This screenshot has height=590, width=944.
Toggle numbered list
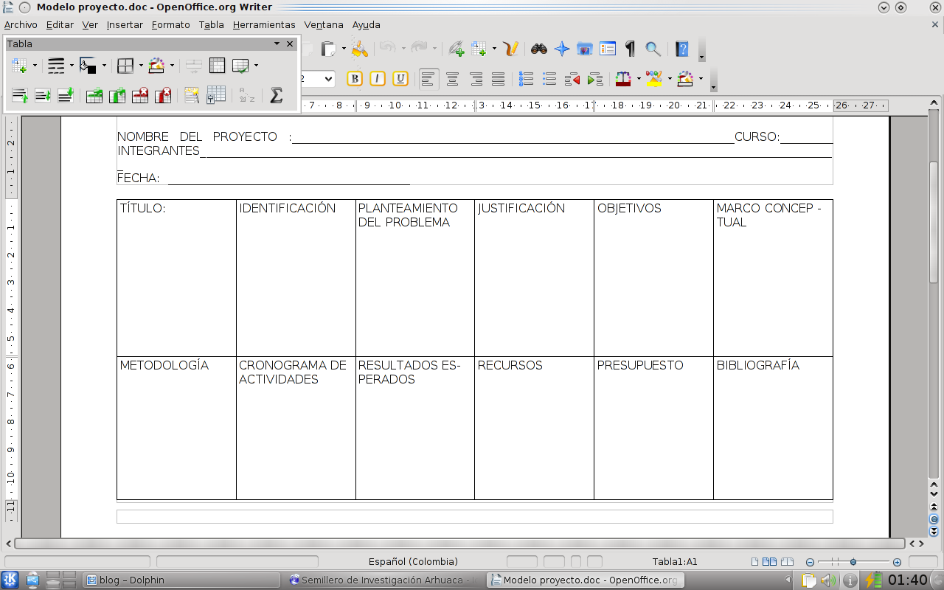[x=527, y=78]
